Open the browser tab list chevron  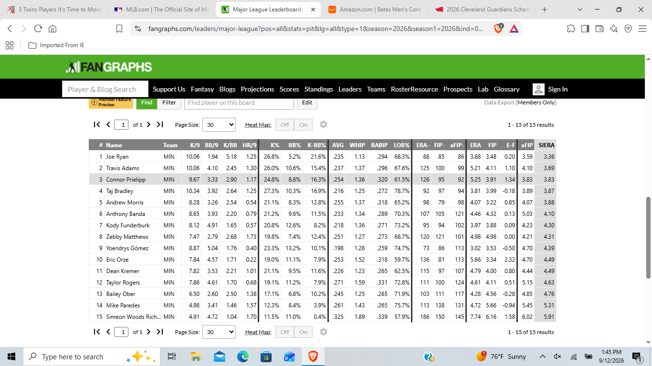coord(579,10)
